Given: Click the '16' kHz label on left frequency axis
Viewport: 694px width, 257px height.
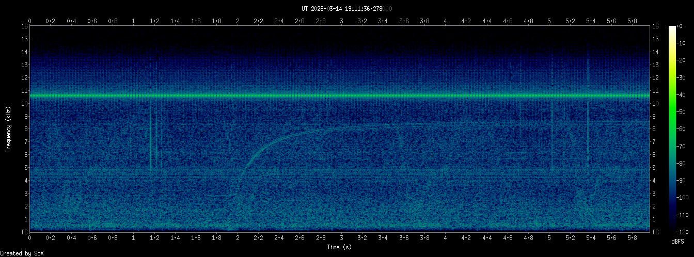Looking at the screenshot, I should click(24, 26).
